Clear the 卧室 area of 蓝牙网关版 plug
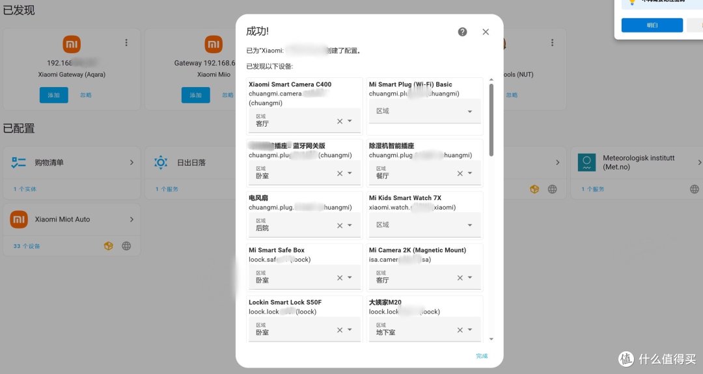The height and width of the screenshot is (374, 703). point(340,173)
